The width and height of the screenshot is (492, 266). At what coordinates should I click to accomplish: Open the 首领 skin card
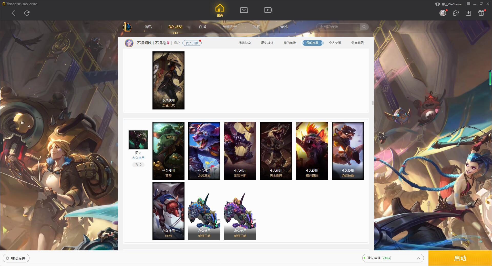click(168, 151)
